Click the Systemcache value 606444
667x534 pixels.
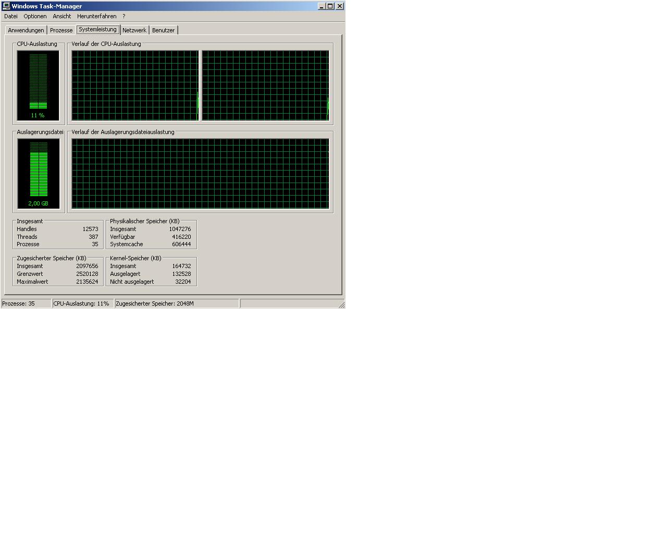(181, 244)
